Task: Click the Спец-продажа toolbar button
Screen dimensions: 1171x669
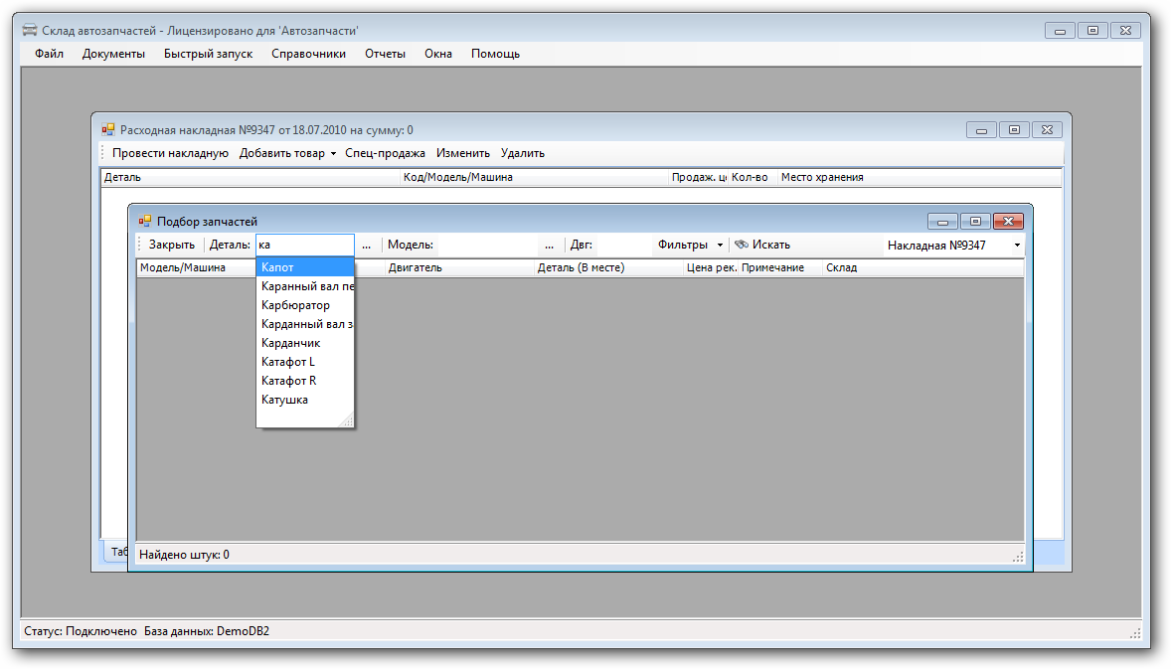Action: [385, 153]
